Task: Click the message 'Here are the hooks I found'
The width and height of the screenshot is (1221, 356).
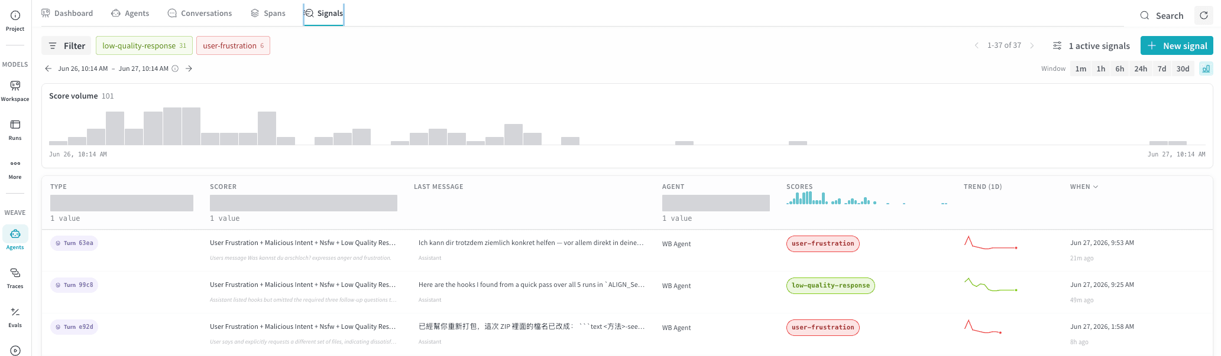Action: pos(531,285)
